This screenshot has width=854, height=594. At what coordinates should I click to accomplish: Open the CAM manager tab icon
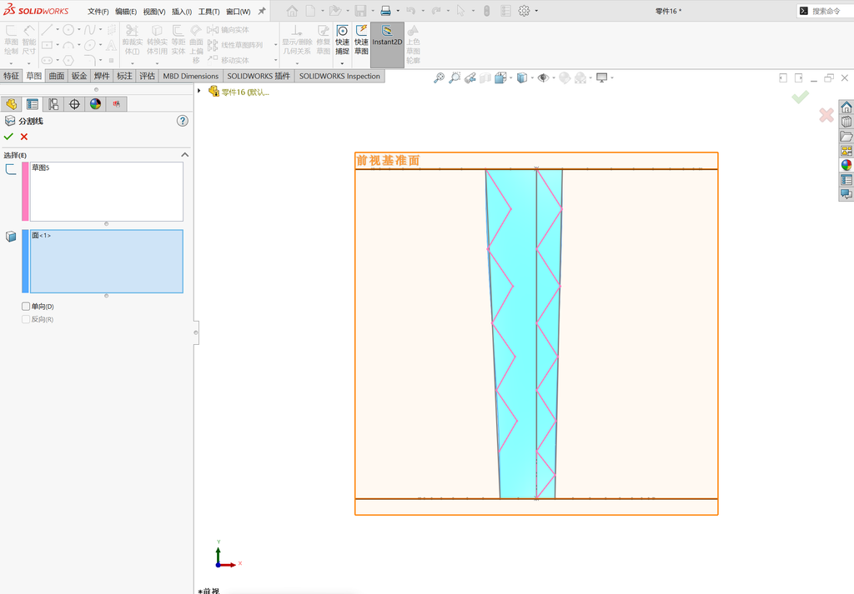(x=117, y=104)
